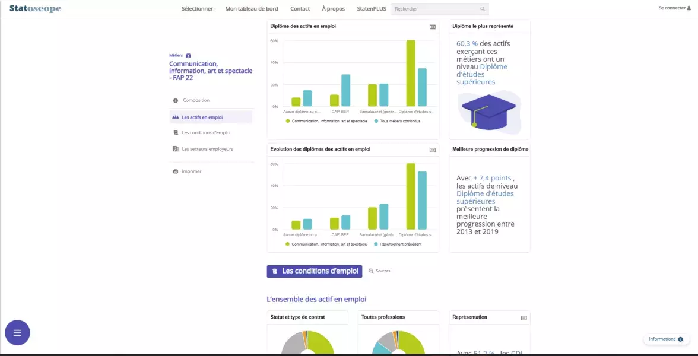Click the tall green Diplôme d'études bar

click(411, 73)
